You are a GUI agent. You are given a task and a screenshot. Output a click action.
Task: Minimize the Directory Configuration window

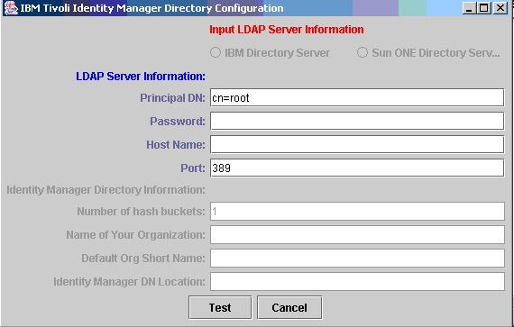(x=469, y=8)
